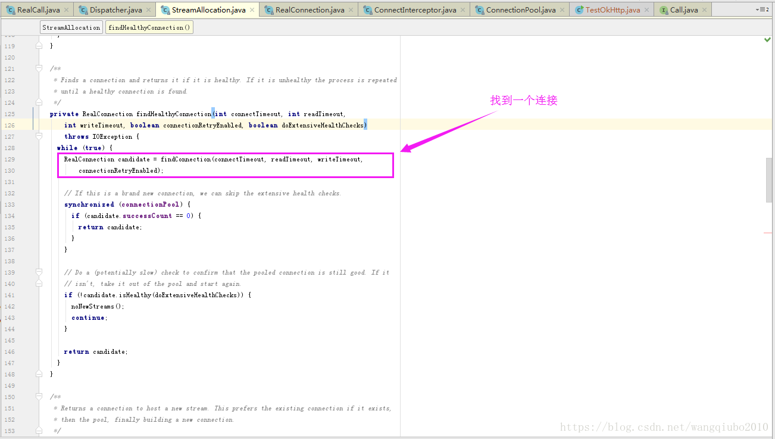775x439 pixels.
Task: Toggle fold marker at line 124
Action: 39,102
